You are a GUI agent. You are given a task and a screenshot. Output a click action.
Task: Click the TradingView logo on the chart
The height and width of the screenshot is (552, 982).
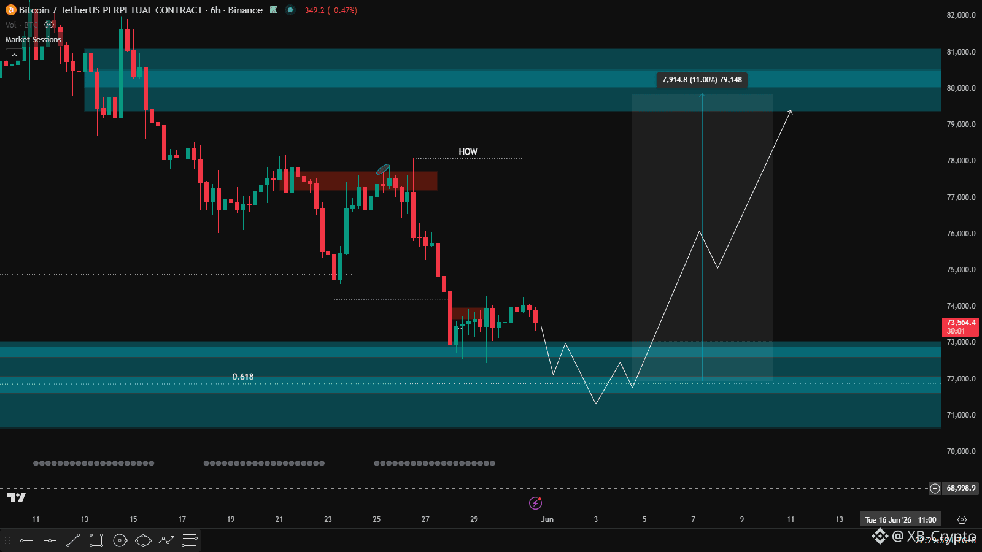[x=17, y=497]
